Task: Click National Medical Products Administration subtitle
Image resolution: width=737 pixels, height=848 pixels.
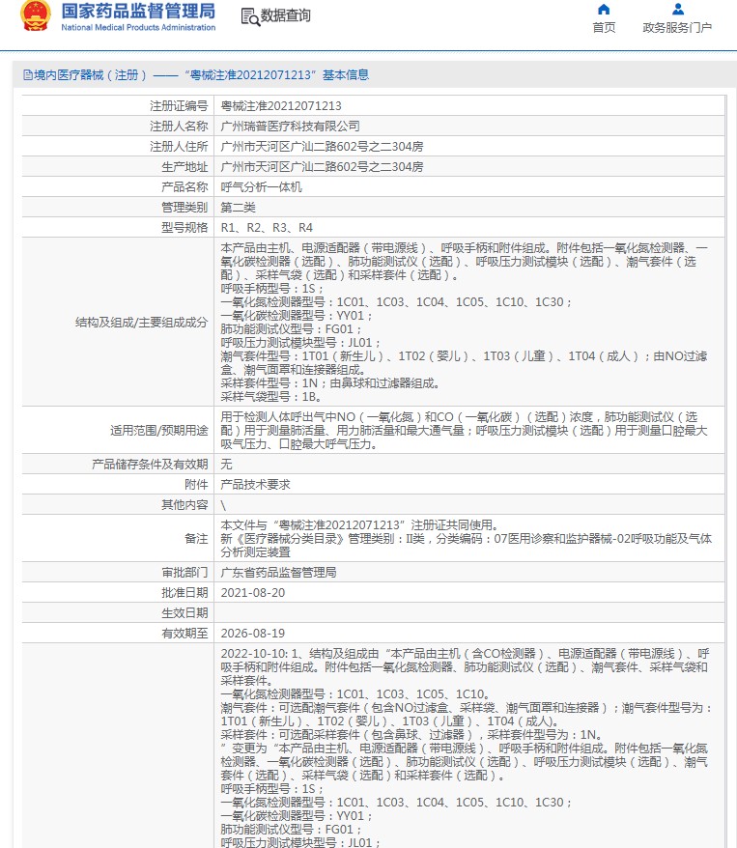Action: (x=138, y=28)
